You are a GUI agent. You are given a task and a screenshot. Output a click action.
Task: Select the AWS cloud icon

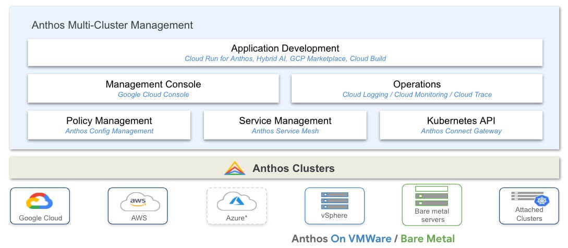pyautogui.click(x=138, y=201)
